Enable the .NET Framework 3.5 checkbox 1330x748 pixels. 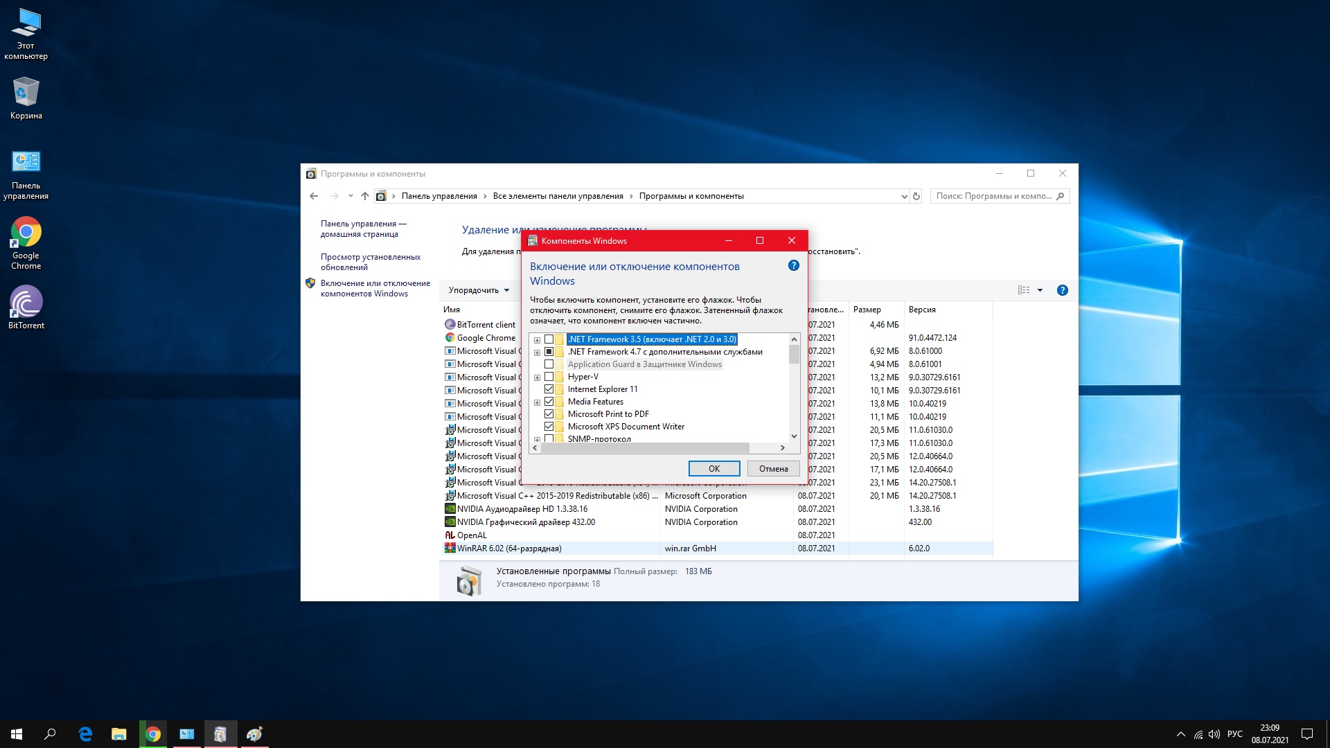click(x=549, y=339)
